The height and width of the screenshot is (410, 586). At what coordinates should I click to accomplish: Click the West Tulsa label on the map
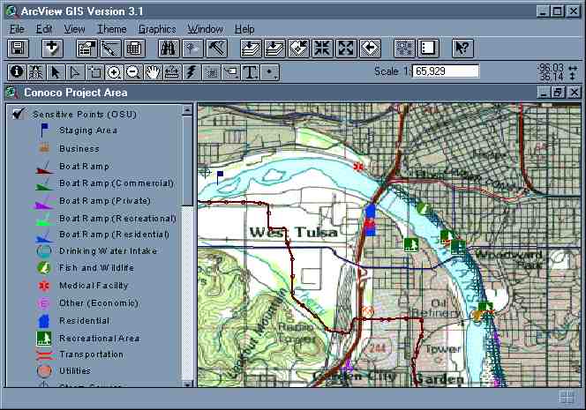coord(294,232)
